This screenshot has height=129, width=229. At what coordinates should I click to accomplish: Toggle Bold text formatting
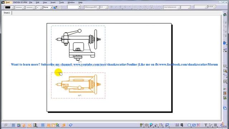pyautogui.click(x=111, y=7)
